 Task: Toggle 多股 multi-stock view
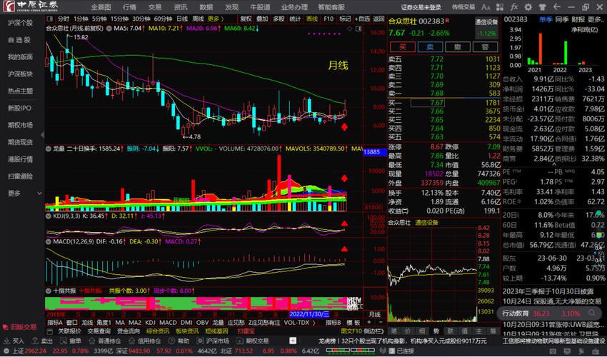tap(279, 19)
